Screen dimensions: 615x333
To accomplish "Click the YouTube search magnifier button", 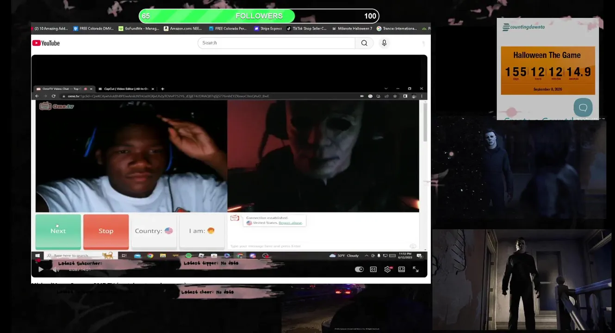I will [x=364, y=43].
